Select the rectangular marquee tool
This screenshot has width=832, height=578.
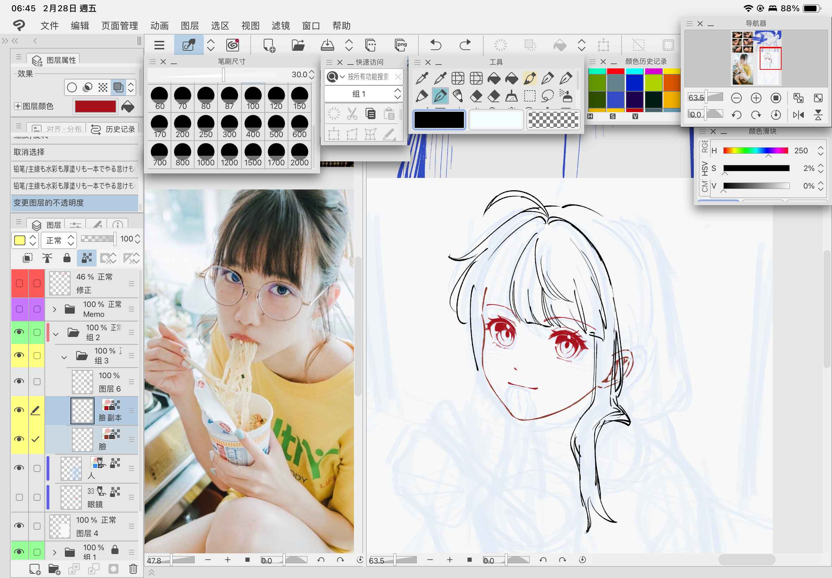tap(530, 96)
